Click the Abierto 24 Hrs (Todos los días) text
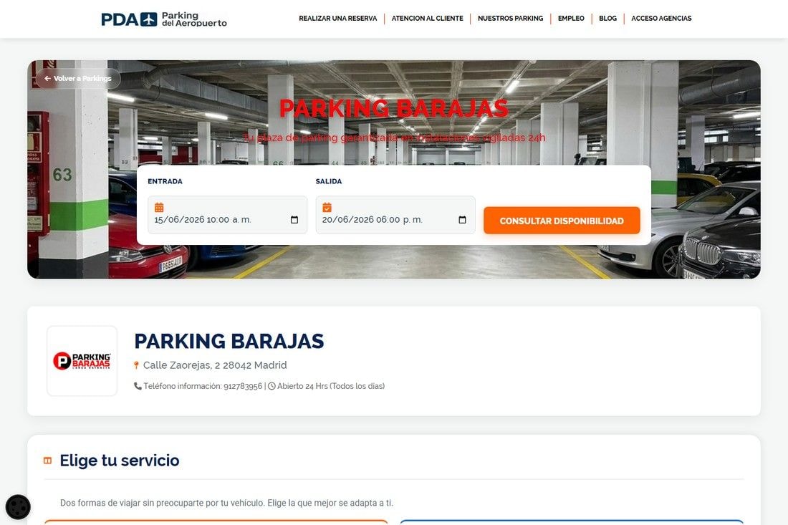This screenshot has width=788, height=525. point(331,386)
